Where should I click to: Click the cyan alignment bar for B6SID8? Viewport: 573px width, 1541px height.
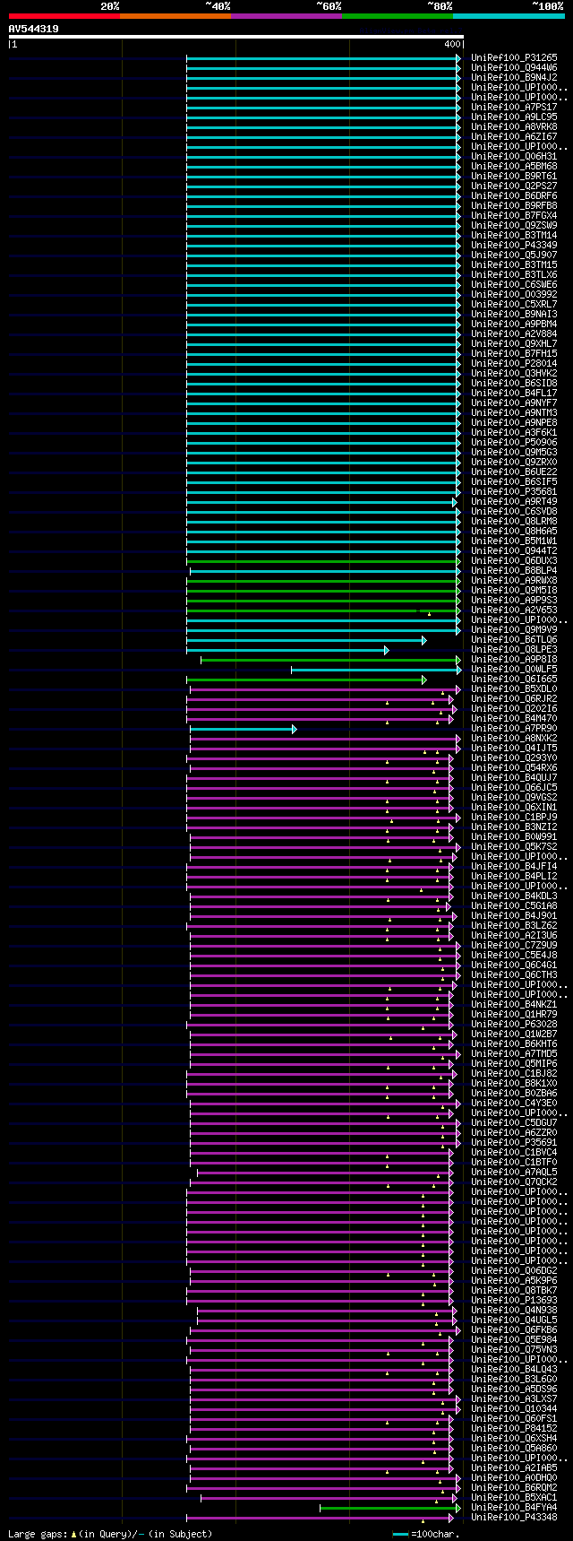pyautogui.click(x=323, y=384)
